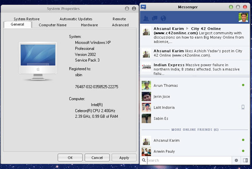Close the Messenger window with red button
This screenshot has height=169, width=252.
pos(245,7)
